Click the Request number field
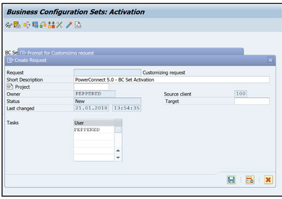The image size is (282, 199). [107, 73]
